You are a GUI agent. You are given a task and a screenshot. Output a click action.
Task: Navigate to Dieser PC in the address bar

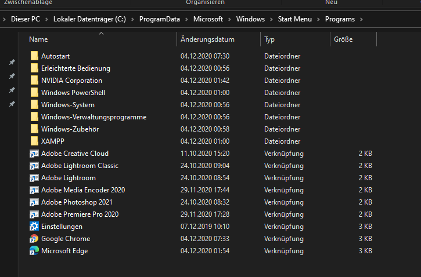point(26,19)
